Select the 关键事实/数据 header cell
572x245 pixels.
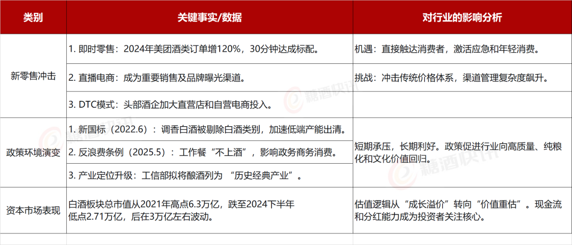[210, 17]
